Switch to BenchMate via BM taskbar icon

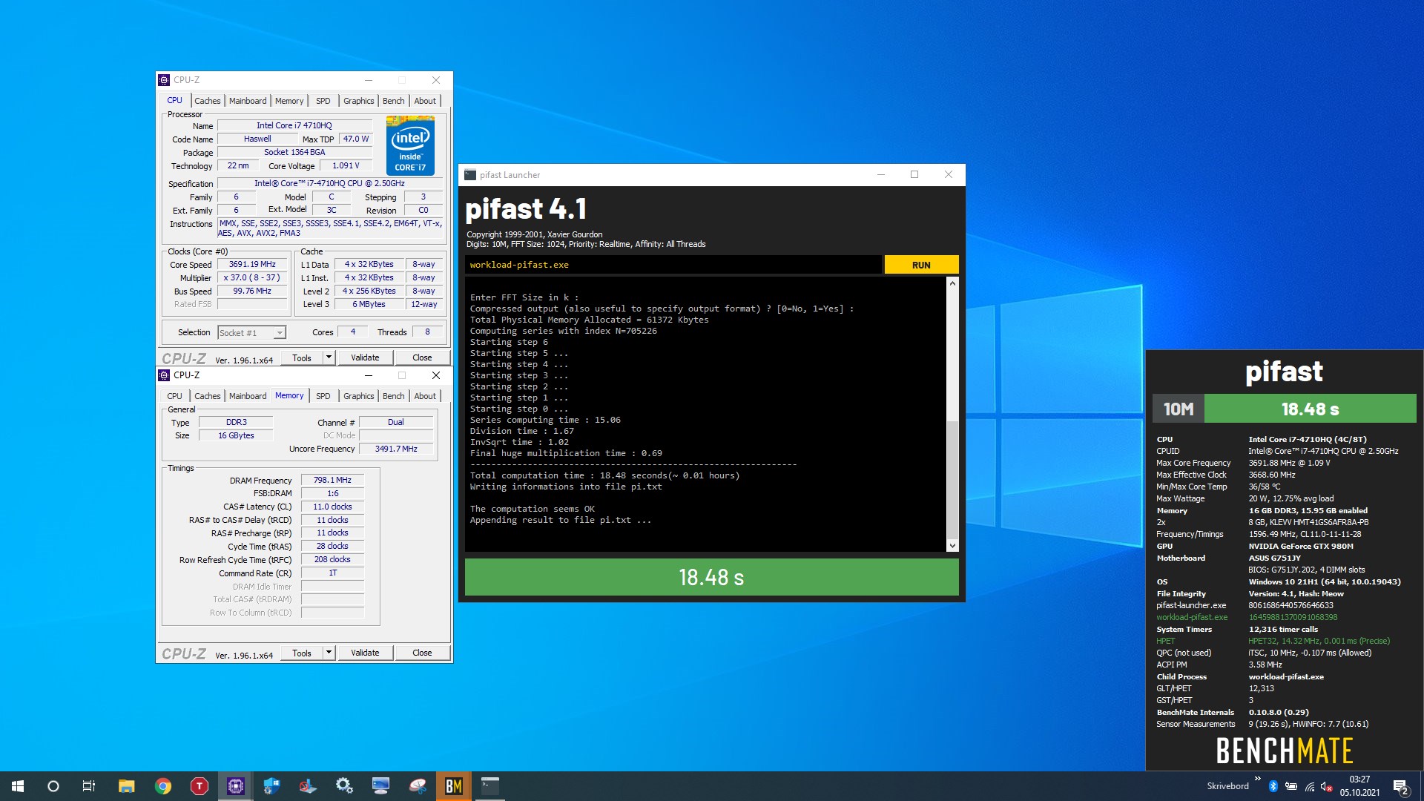(x=454, y=786)
